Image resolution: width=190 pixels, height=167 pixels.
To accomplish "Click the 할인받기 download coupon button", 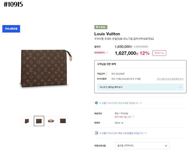I will pos(159,53).
